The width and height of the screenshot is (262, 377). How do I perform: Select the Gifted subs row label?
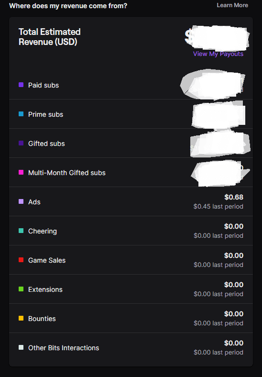pos(46,144)
